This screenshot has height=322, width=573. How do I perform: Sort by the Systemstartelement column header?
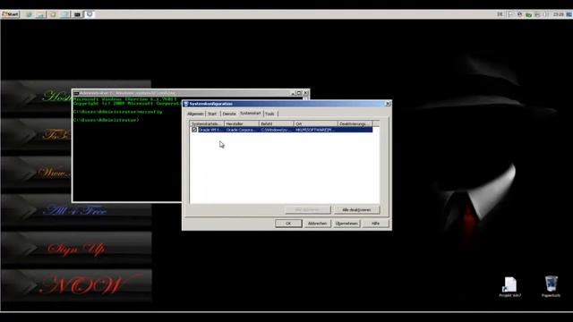(207, 123)
